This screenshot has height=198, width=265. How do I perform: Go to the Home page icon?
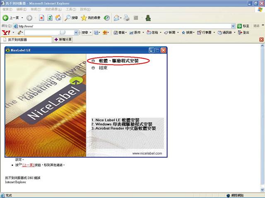coord(58,18)
